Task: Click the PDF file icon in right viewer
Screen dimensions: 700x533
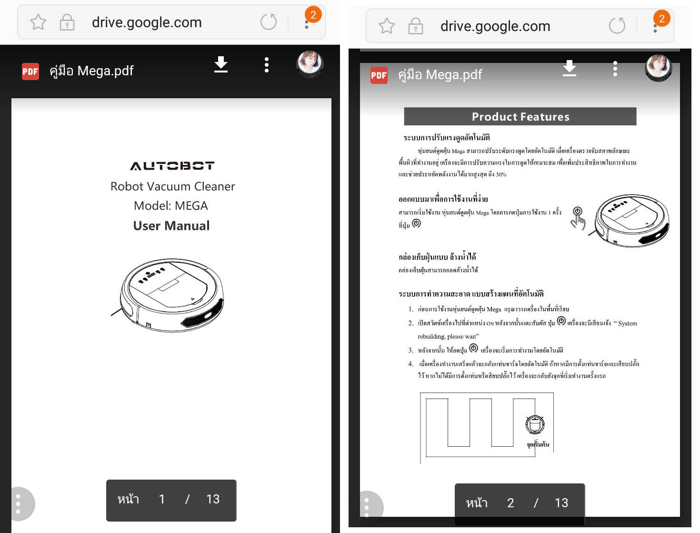Action: coord(379,75)
